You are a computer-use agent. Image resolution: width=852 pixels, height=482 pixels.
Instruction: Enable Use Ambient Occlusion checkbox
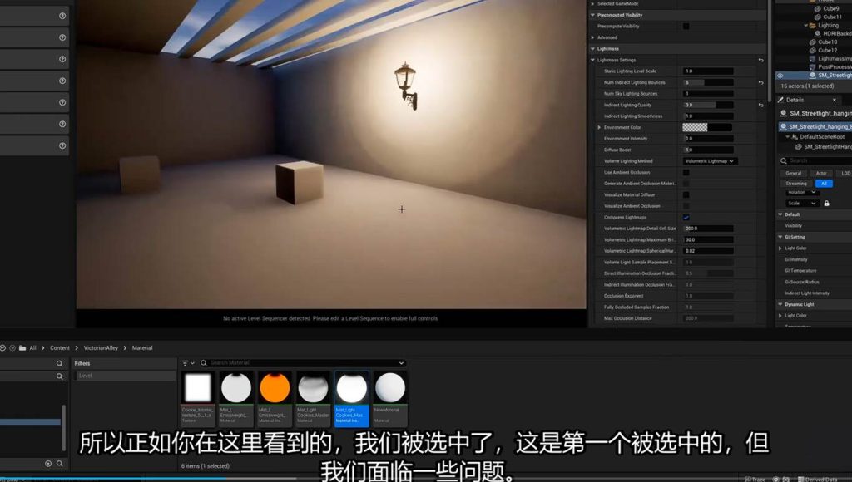[x=686, y=172]
